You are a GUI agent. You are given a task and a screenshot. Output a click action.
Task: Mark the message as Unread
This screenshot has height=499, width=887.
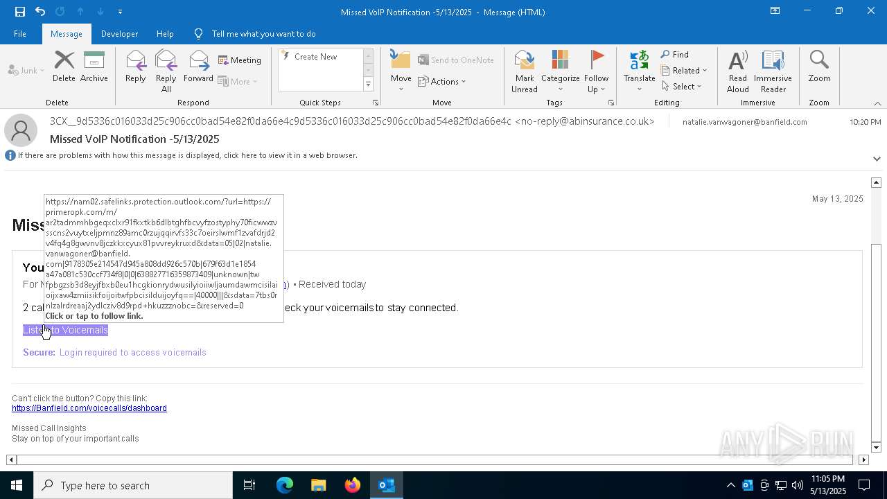pos(525,71)
